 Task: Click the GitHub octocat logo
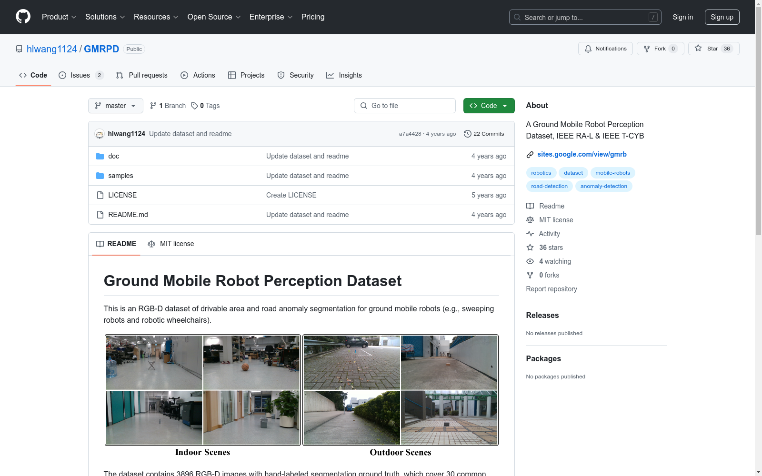pyautogui.click(x=23, y=17)
